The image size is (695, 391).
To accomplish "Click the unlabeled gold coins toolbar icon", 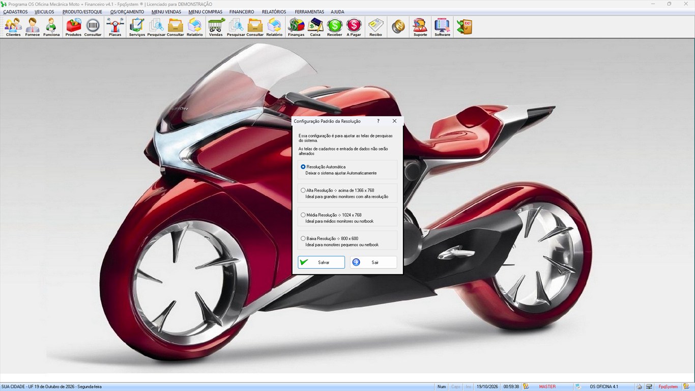I will [x=398, y=27].
